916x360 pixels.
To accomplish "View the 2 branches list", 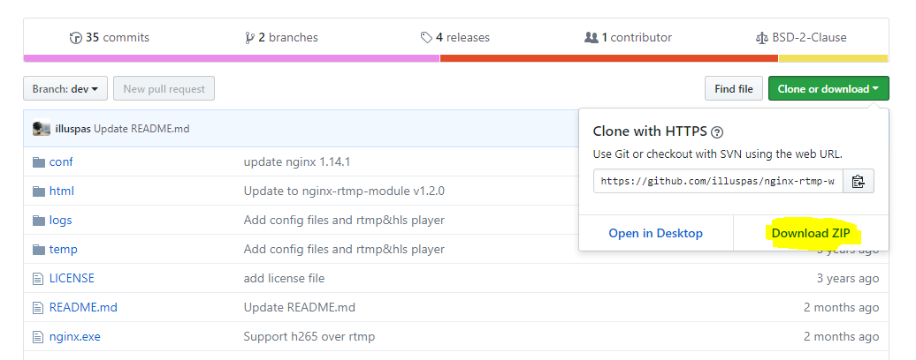I will [x=282, y=37].
